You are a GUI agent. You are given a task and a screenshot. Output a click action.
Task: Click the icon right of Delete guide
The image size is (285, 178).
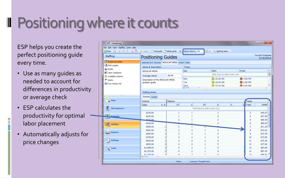point(180,51)
